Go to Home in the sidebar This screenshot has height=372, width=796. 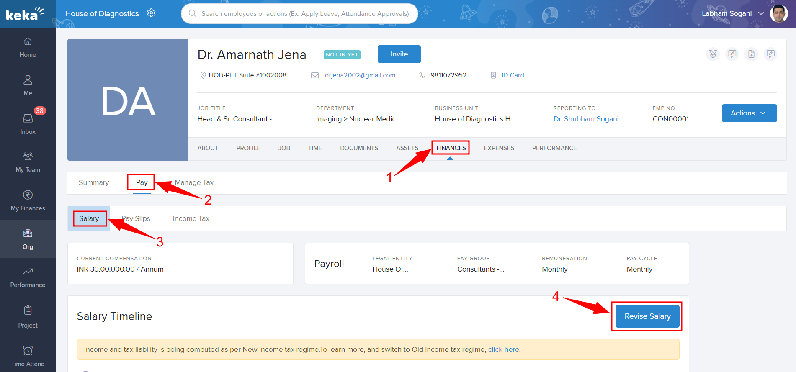point(28,47)
